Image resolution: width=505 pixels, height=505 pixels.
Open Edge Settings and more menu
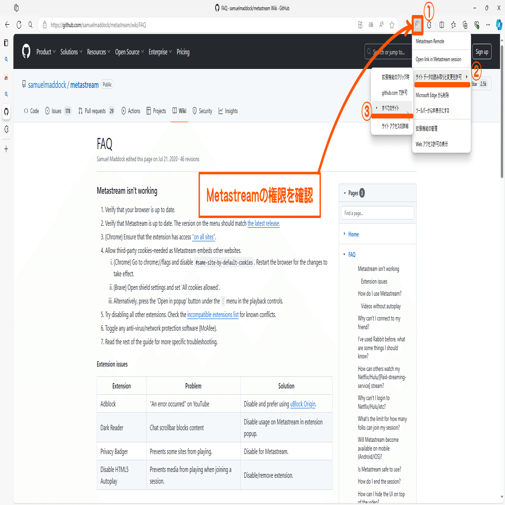tap(488, 25)
